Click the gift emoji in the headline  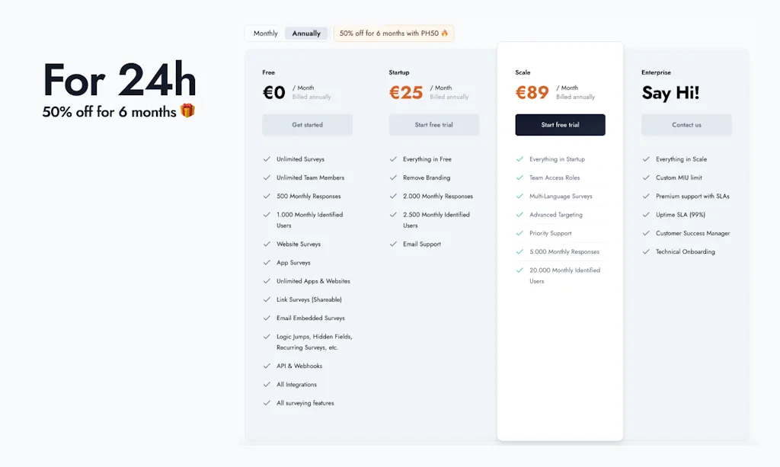187,111
